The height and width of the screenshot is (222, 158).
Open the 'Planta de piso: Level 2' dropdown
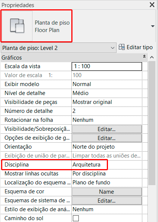[59, 48]
